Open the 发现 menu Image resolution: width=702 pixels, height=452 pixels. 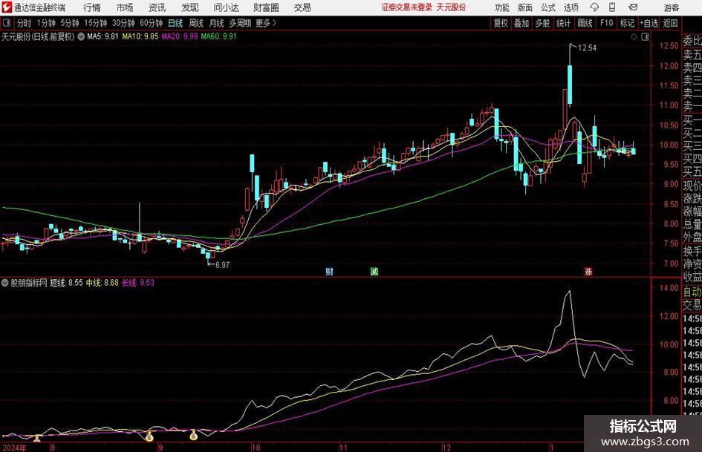190,7
